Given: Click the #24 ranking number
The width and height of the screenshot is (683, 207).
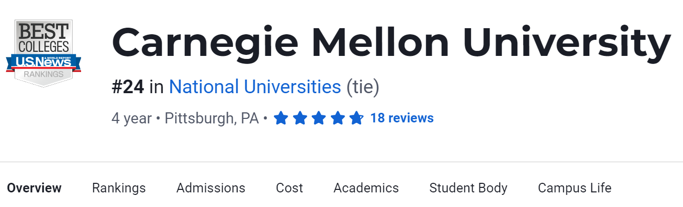Looking at the screenshot, I should (128, 87).
